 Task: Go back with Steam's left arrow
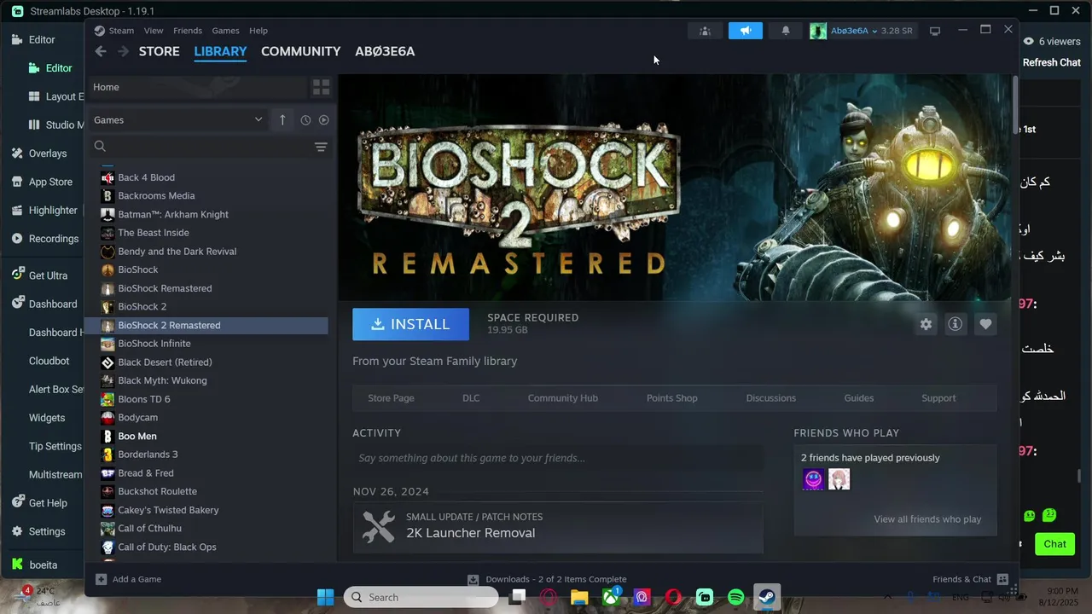point(101,51)
